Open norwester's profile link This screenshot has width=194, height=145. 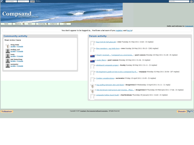coord(13,66)
